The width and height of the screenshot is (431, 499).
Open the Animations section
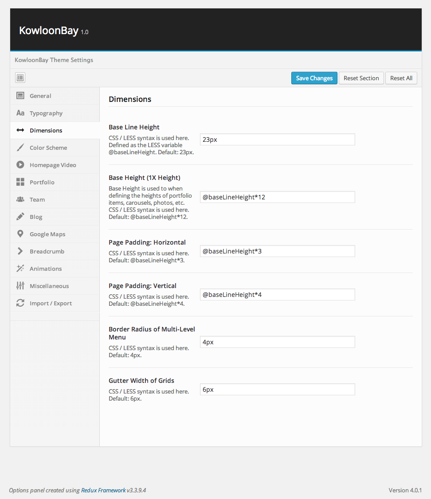45,269
